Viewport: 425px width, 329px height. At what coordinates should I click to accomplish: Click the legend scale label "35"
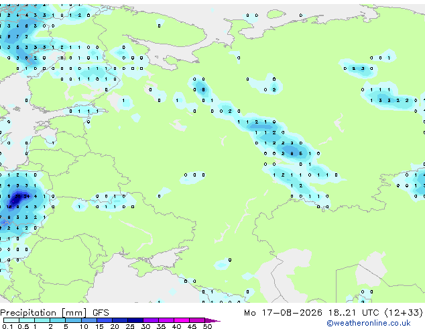[162, 326]
